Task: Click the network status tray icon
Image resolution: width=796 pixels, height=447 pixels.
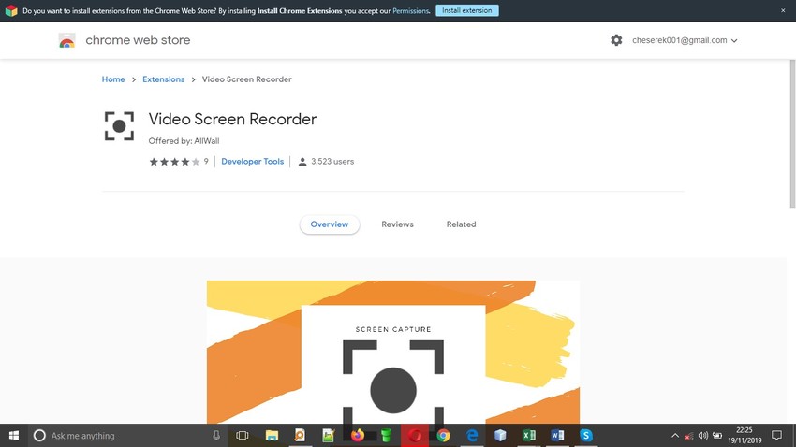Action: pyautogui.click(x=689, y=436)
